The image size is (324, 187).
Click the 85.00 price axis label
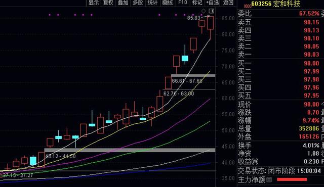(228, 18)
